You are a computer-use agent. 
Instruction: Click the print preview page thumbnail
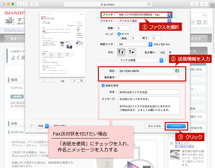[63, 45]
